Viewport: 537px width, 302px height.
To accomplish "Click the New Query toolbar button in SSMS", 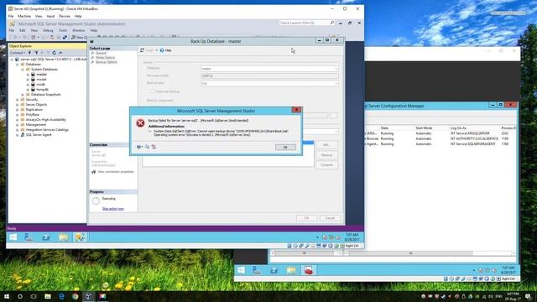I will point(80,37).
